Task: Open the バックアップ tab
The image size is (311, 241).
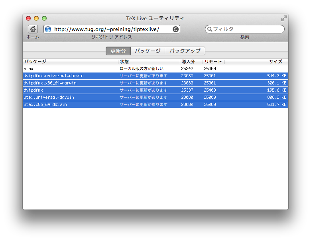Action: click(x=185, y=51)
